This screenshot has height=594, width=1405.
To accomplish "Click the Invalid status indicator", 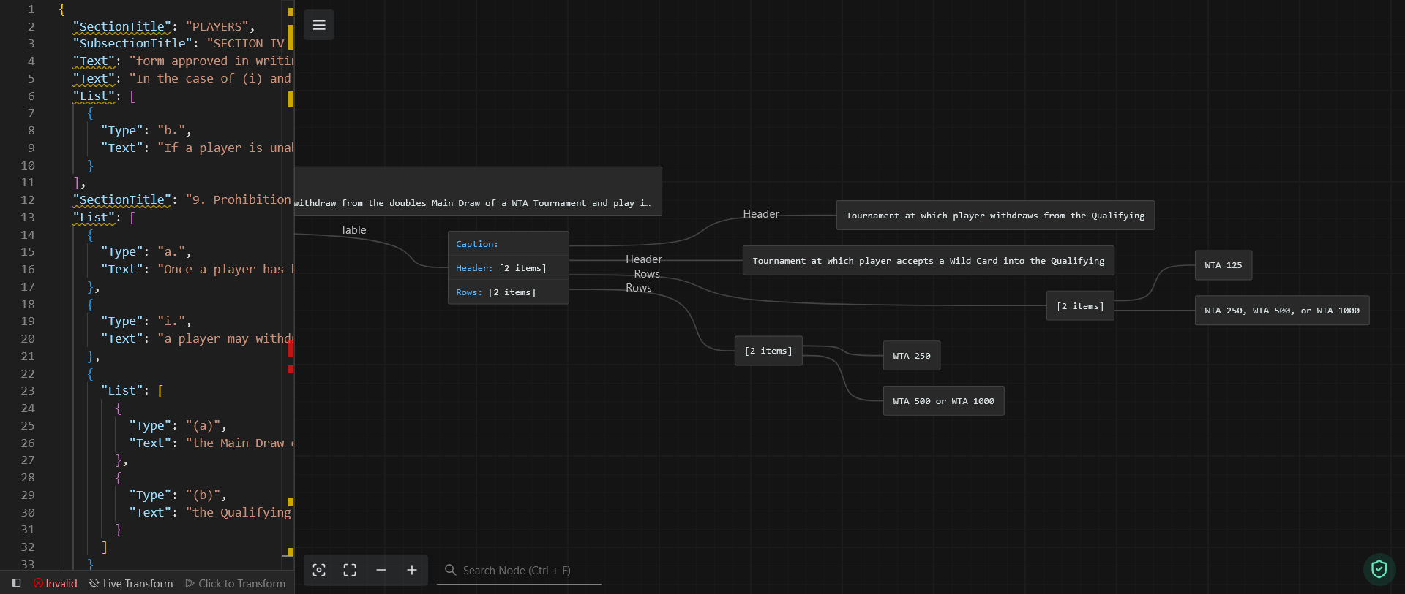I will point(55,583).
